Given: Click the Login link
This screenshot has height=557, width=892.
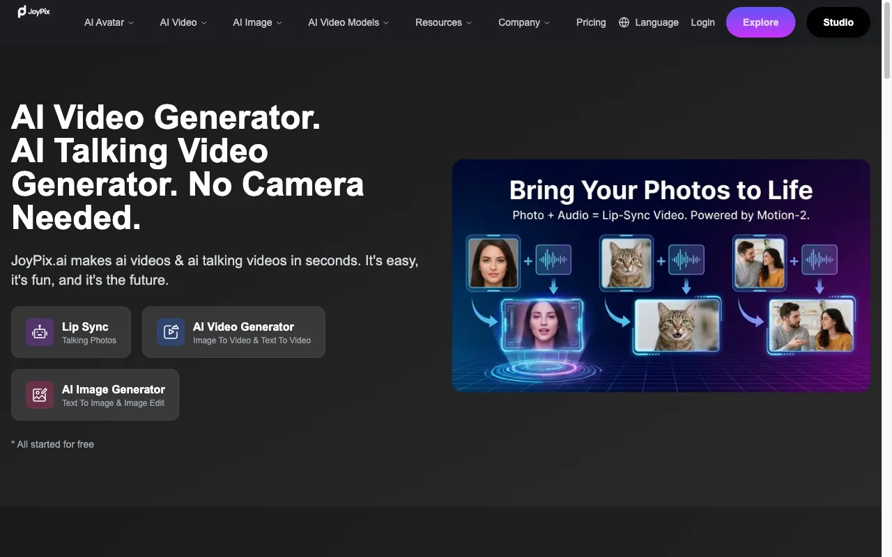Looking at the screenshot, I should click(x=702, y=22).
